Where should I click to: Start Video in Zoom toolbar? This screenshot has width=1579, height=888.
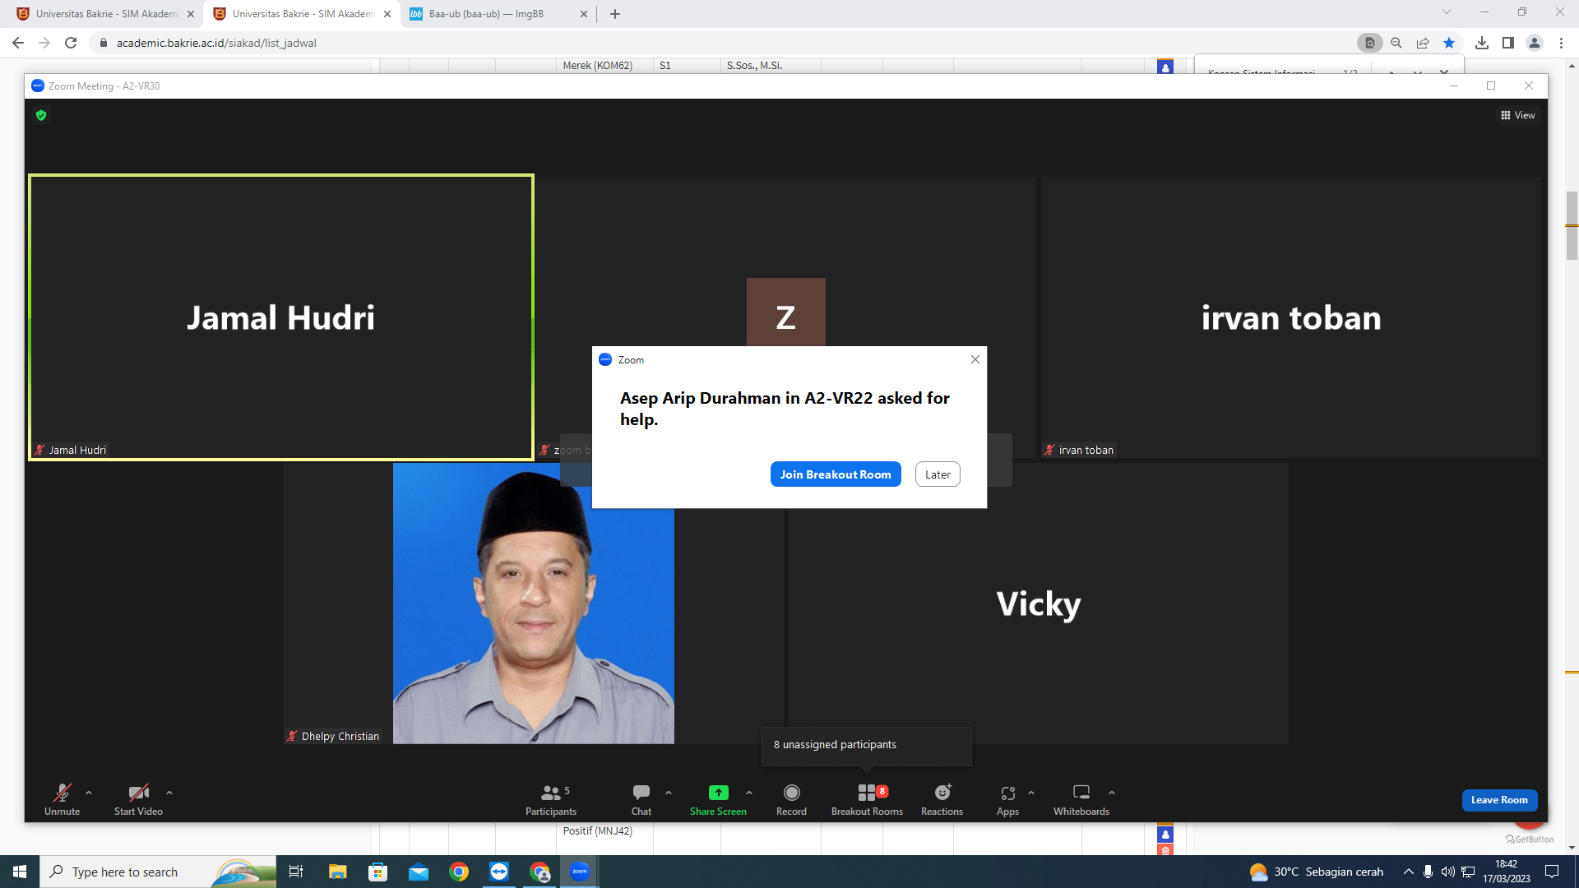tap(138, 799)
